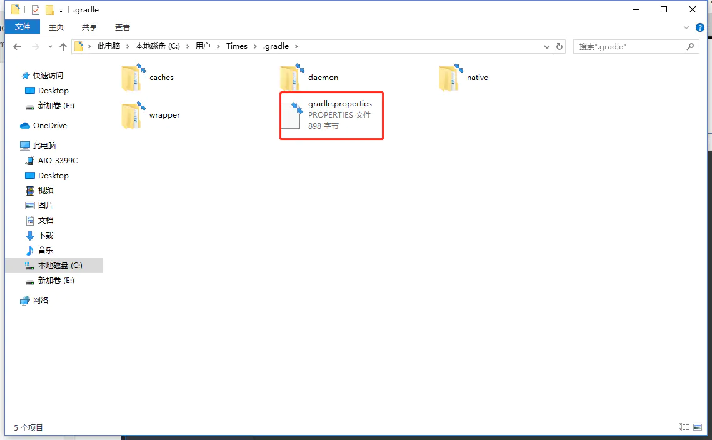Select the gradle.properties file icon
This screenshot has width=712, height=440.
[x=292, y=116]
